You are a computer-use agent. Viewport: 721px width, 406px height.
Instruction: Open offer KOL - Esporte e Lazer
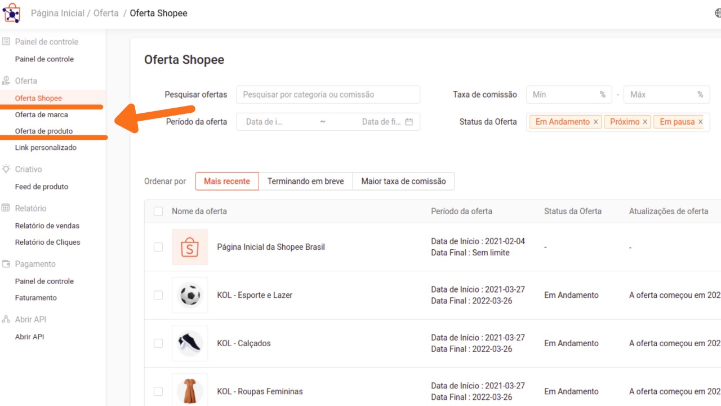[x=255, y=295]
